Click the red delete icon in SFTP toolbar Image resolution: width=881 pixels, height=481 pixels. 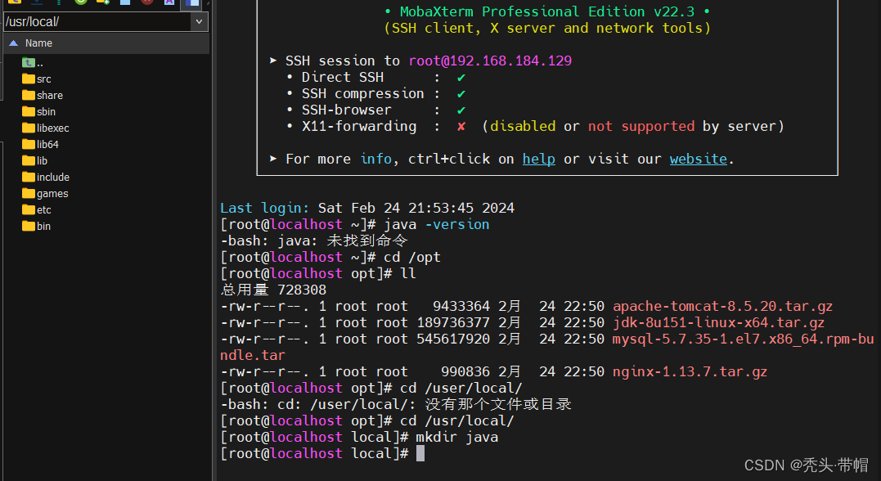pos(147,4)
